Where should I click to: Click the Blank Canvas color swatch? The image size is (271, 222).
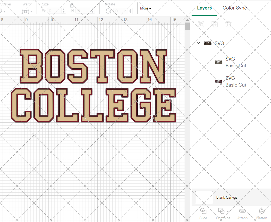point(204,197)
